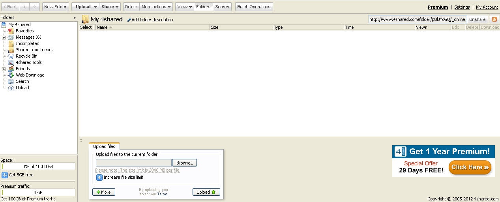Click the Search toolbar button
The image size is (500, 202).
[222, 7]
